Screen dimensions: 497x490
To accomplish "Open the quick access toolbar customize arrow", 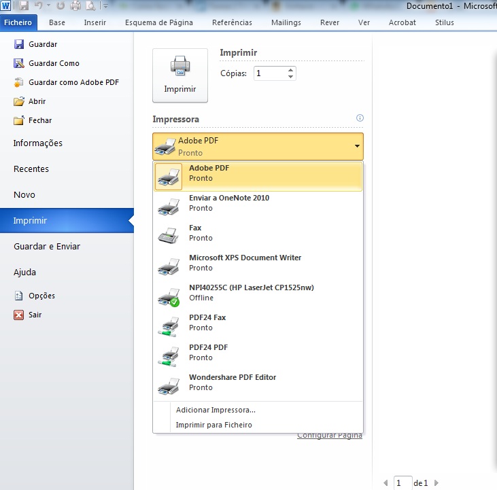I will pos(105,5).
